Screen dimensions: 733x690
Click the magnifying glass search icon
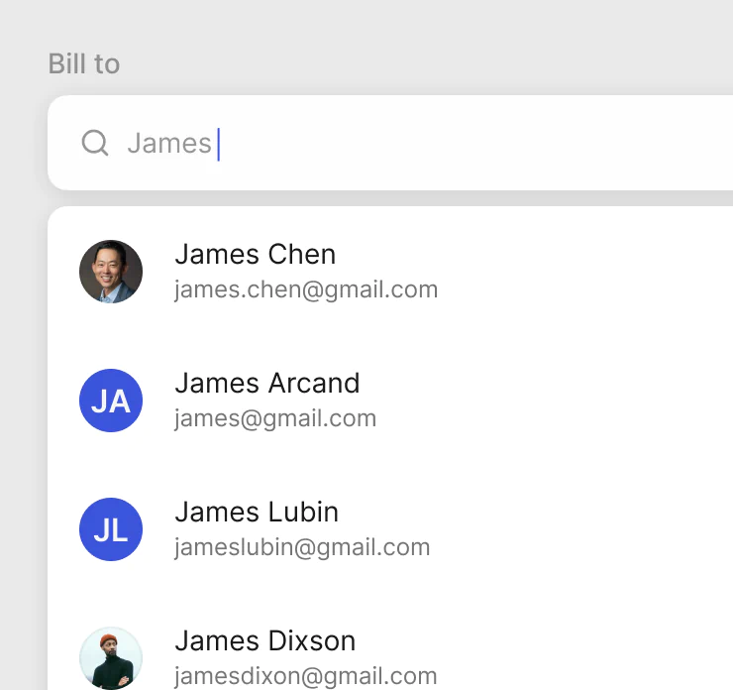click(94, 144)
